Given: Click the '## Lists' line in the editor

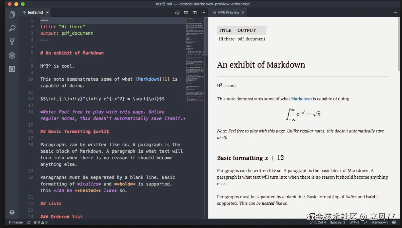Looking at the screenshot, I should 51,204.
